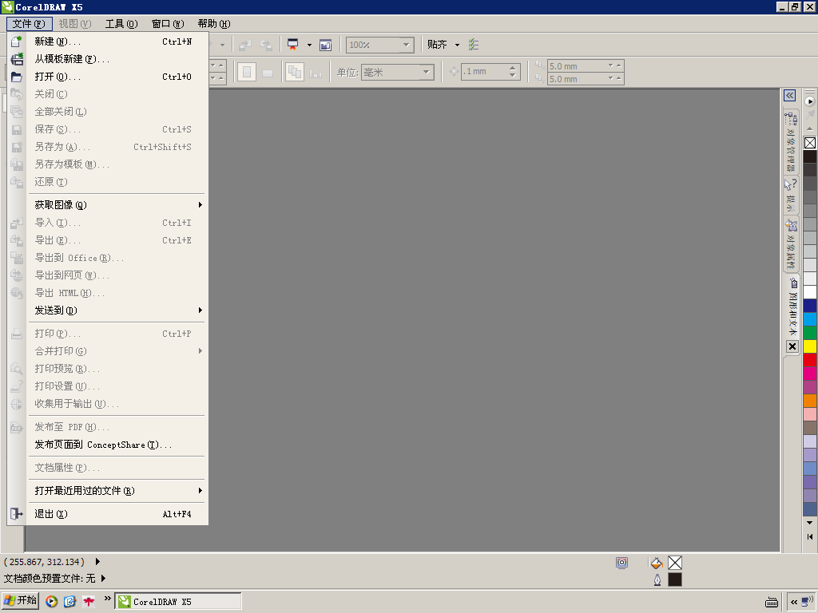Screen dimensions: 818x613
Task: Expand cursor coordinates arrow in status bar
Action: (97, 561)
